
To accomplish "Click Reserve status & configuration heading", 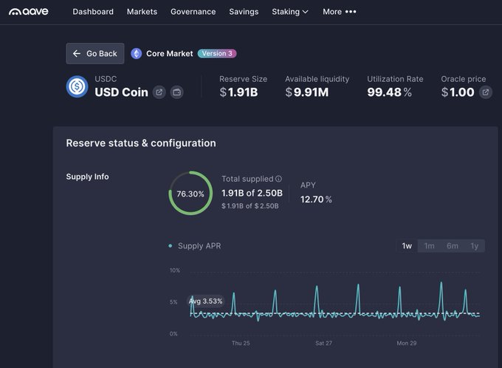I will click(x=141, y=143).
